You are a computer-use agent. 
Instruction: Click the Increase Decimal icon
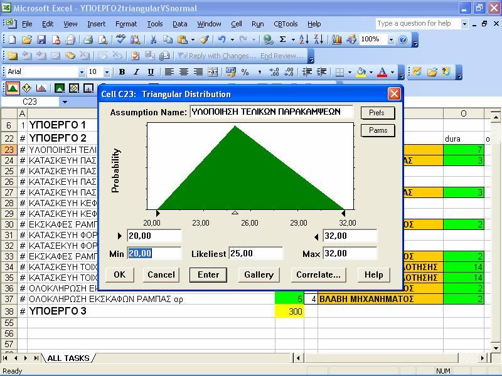274,72
